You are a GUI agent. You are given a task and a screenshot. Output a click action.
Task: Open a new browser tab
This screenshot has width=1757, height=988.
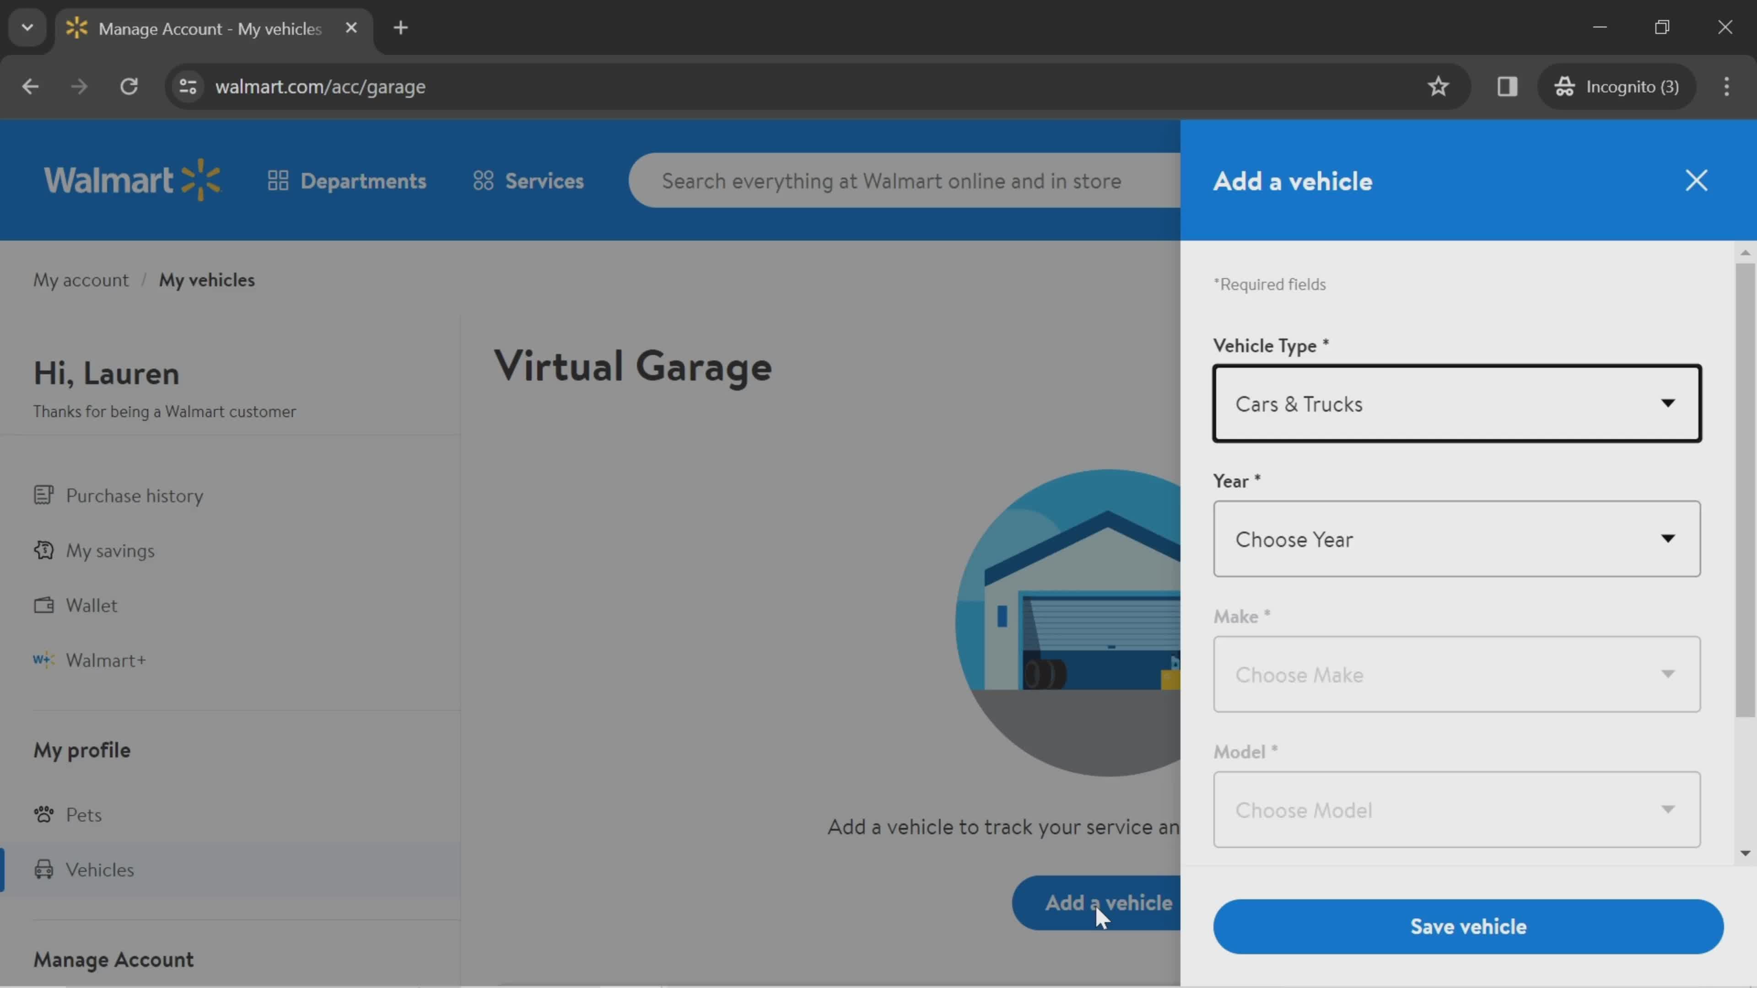pos(401,28)
